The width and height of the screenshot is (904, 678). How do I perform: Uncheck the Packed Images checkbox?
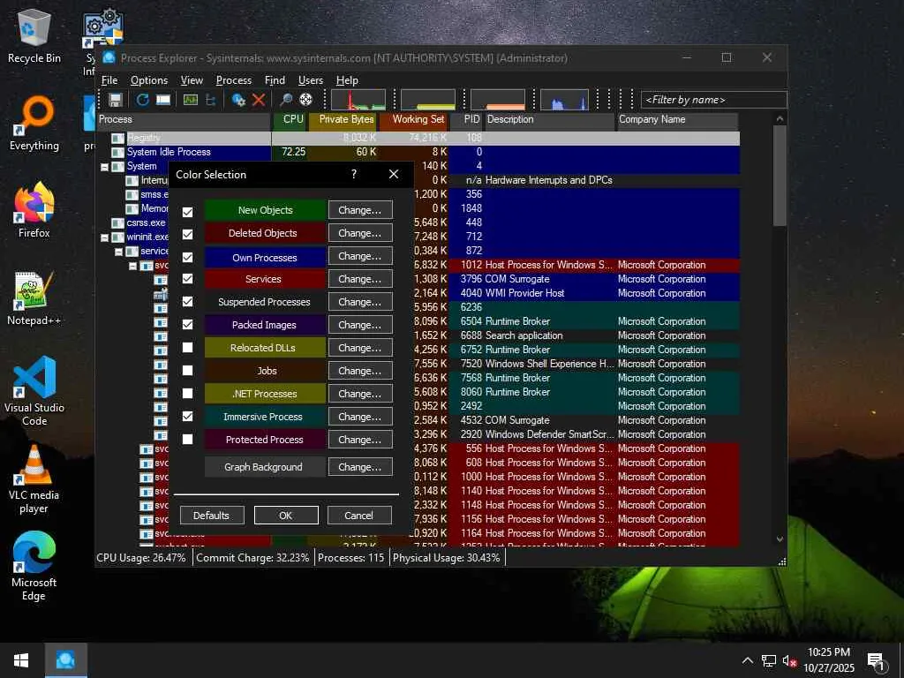[187, 325]
